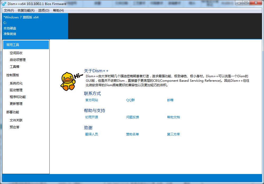The width and height of the screenshot is (264, 184).
Task: Open the 恢复功能(R) menu
Action: coord(25,11)
